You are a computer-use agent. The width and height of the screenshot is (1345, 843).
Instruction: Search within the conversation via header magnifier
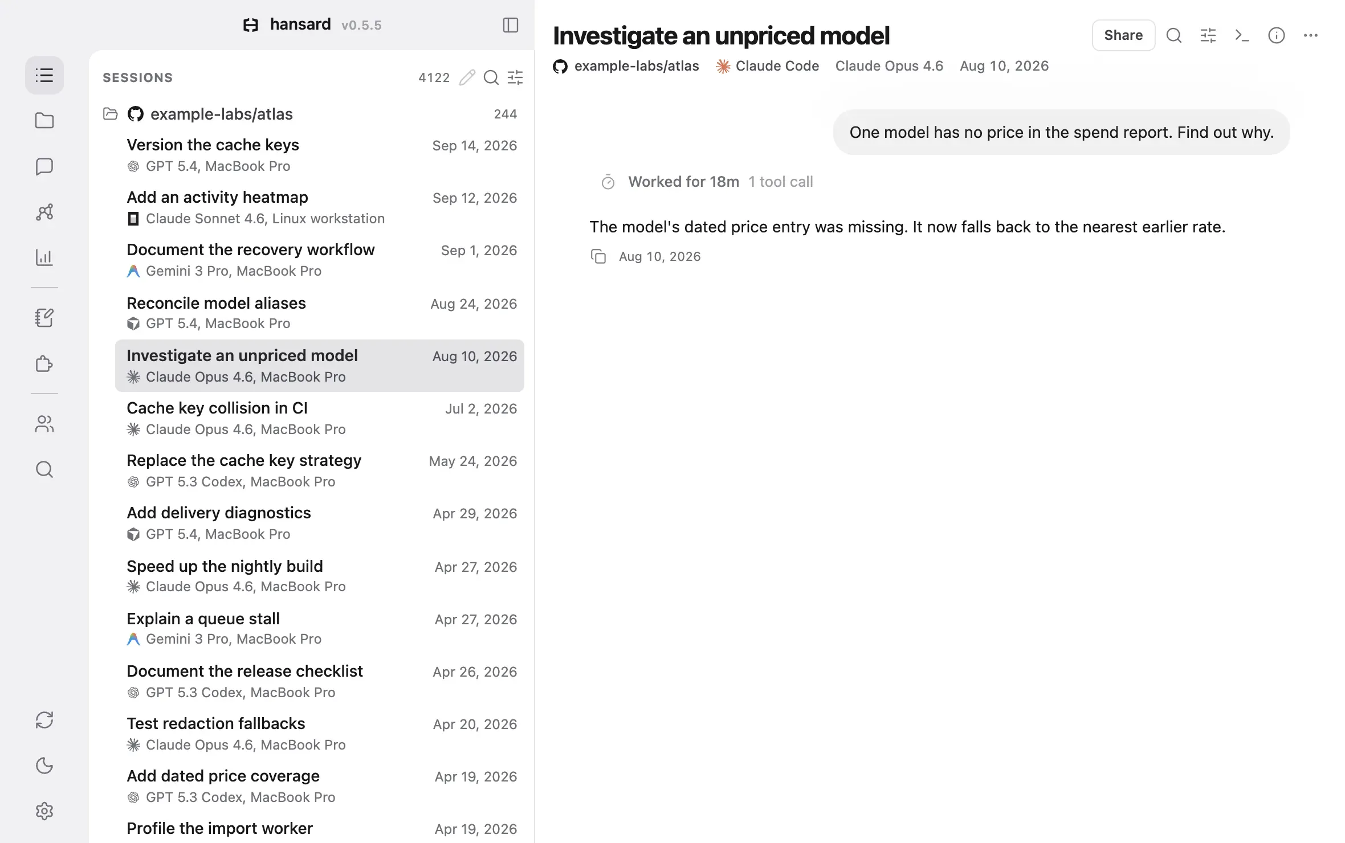pos(1174,35)
